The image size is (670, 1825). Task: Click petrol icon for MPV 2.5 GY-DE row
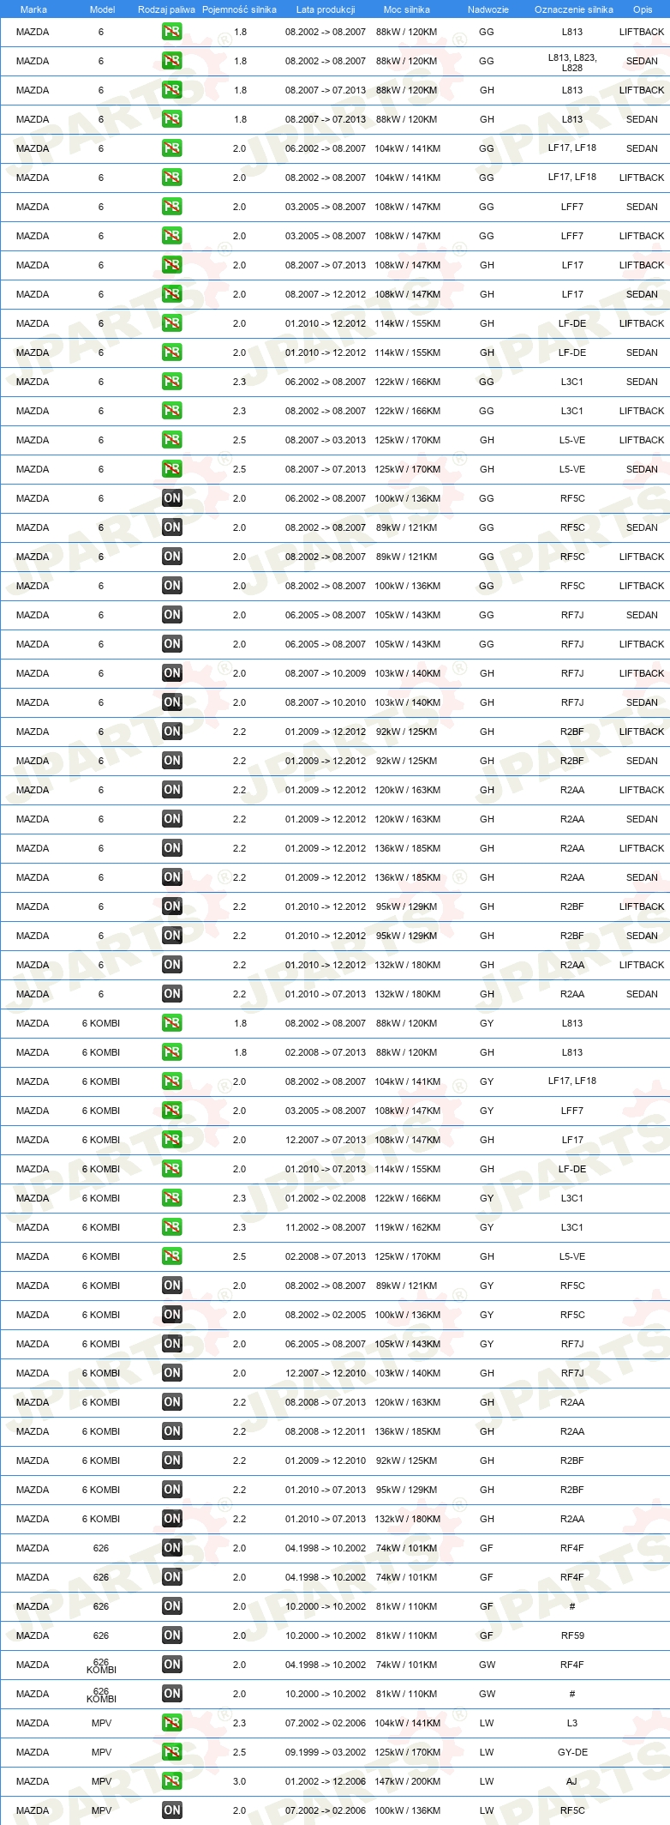(x=172, y=1752)
